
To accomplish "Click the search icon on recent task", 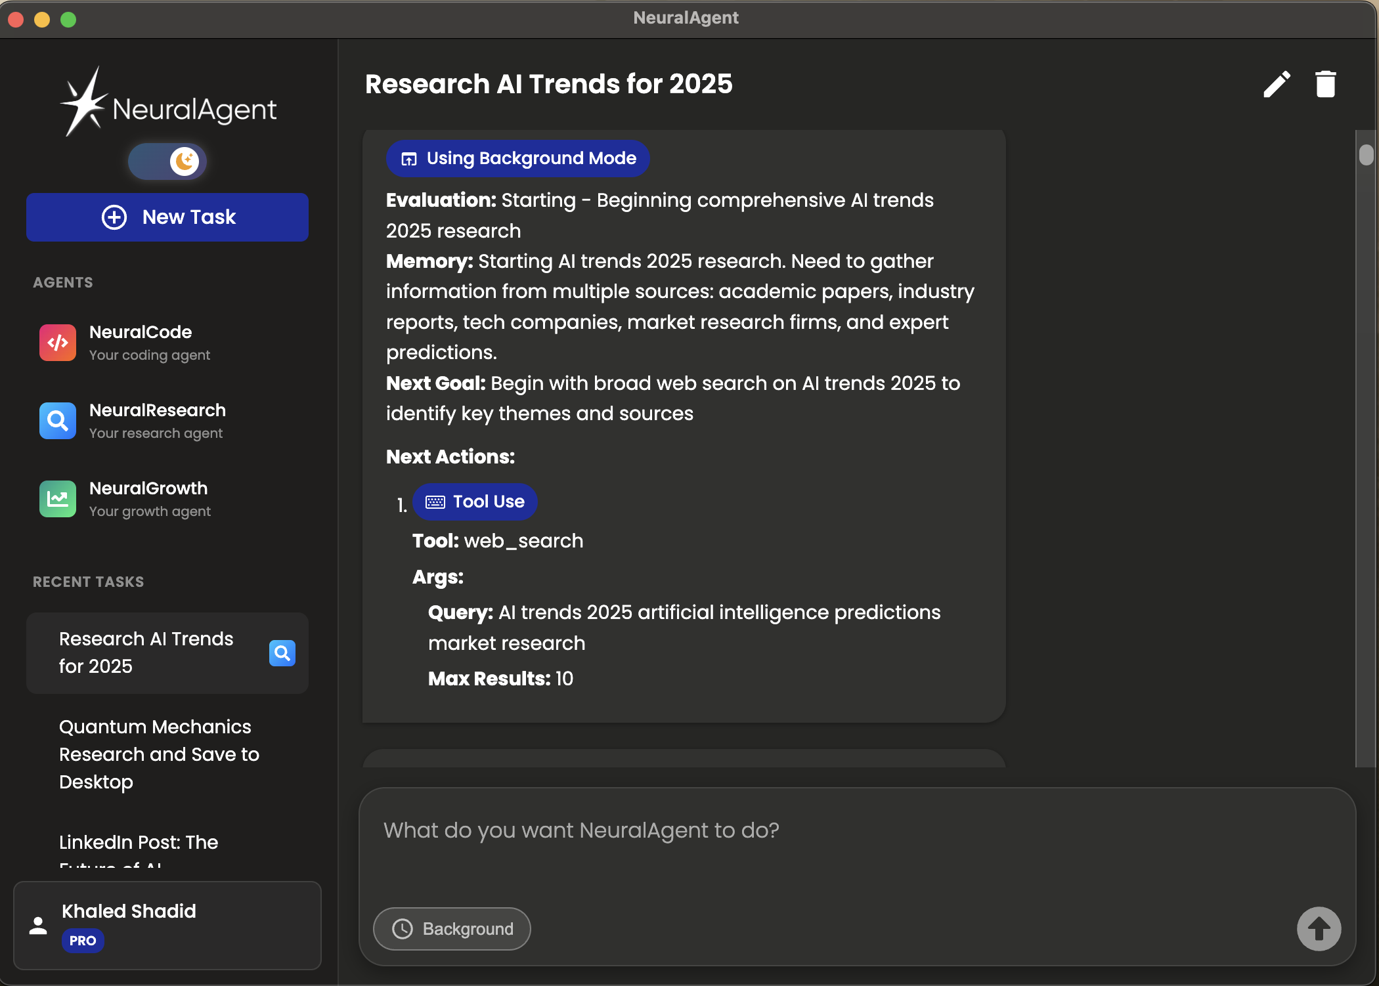I will coord(282,653).
